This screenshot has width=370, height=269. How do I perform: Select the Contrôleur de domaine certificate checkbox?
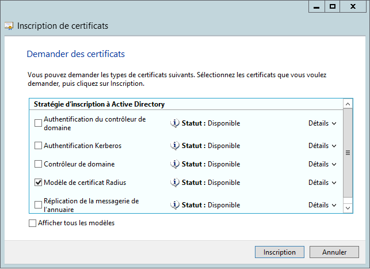click(39, 164)
